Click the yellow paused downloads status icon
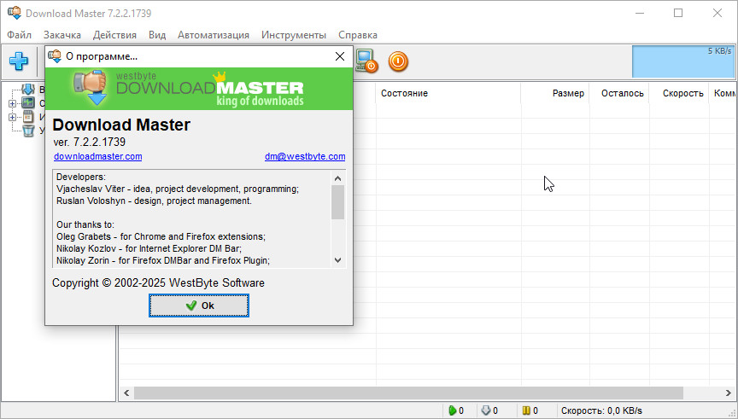This screenshot has width=738, height=419. (526, 410)
